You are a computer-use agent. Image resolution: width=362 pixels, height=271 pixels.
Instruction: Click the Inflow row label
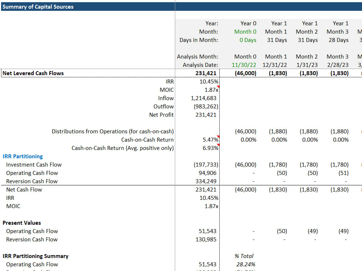pyautogui.click(x=166, y=98)
